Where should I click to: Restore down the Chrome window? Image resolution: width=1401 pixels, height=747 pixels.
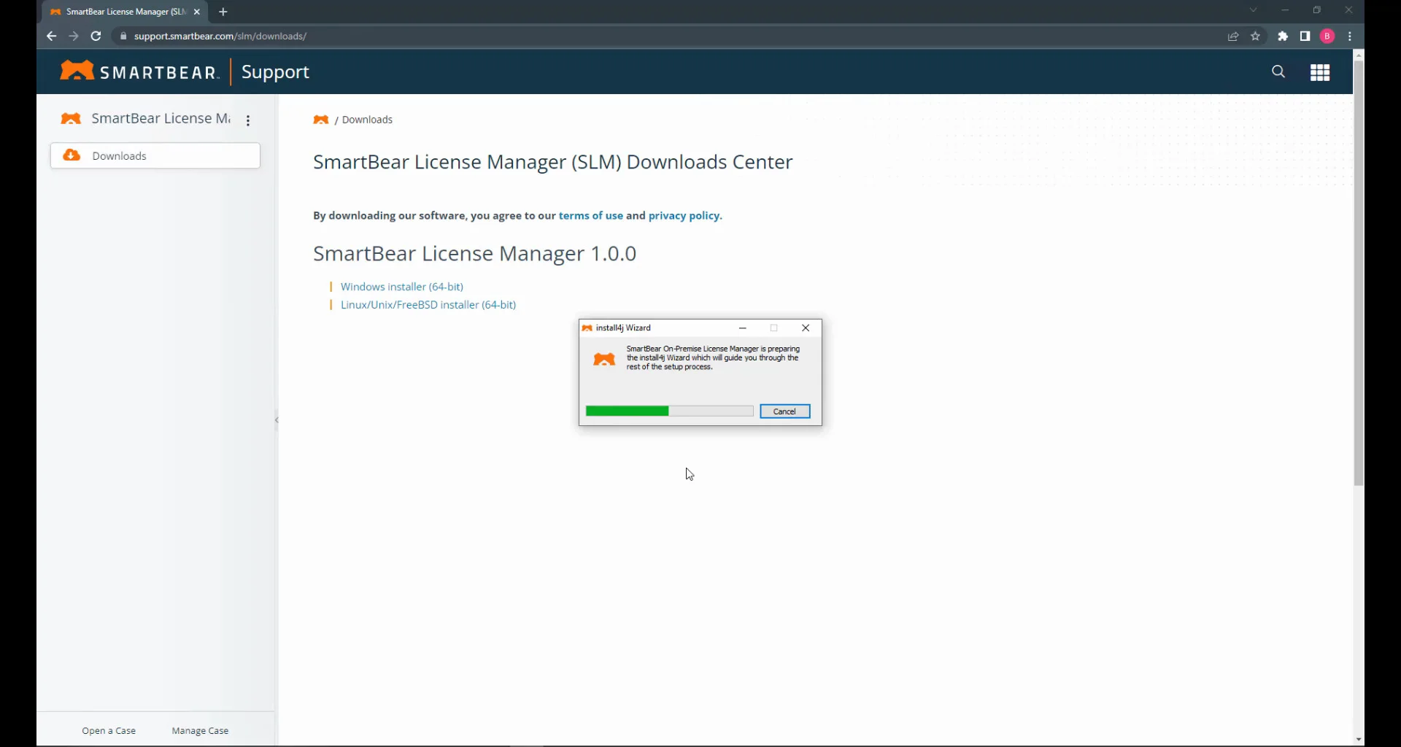pyautogui.click(x=1317, y=10)
